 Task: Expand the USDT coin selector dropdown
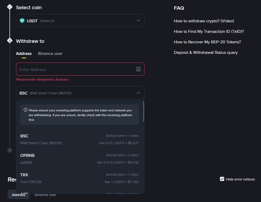pos(138,20)
